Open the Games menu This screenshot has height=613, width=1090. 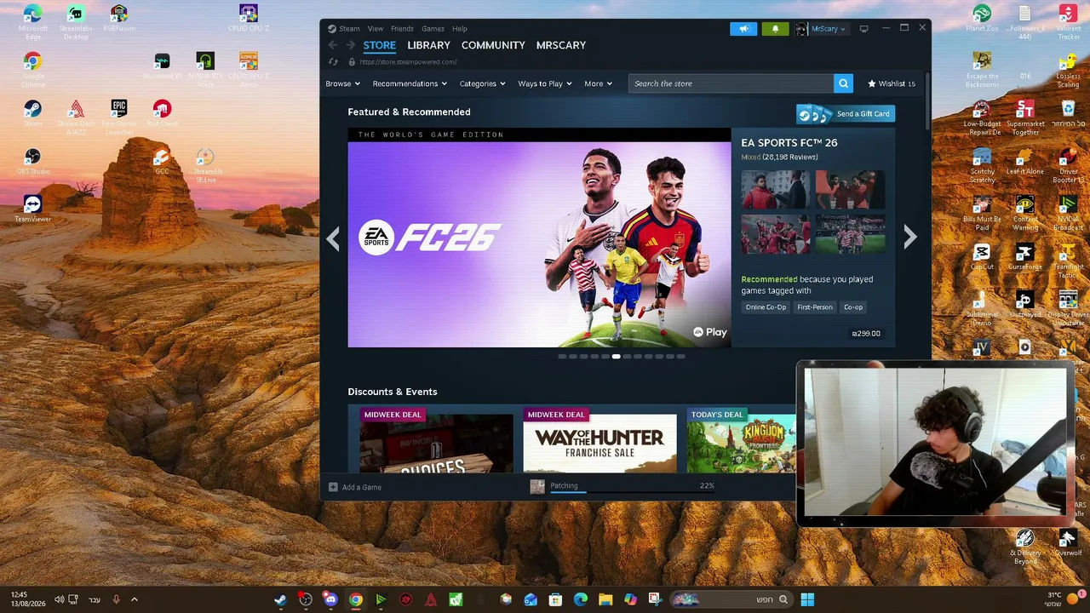tap(433, 29)
